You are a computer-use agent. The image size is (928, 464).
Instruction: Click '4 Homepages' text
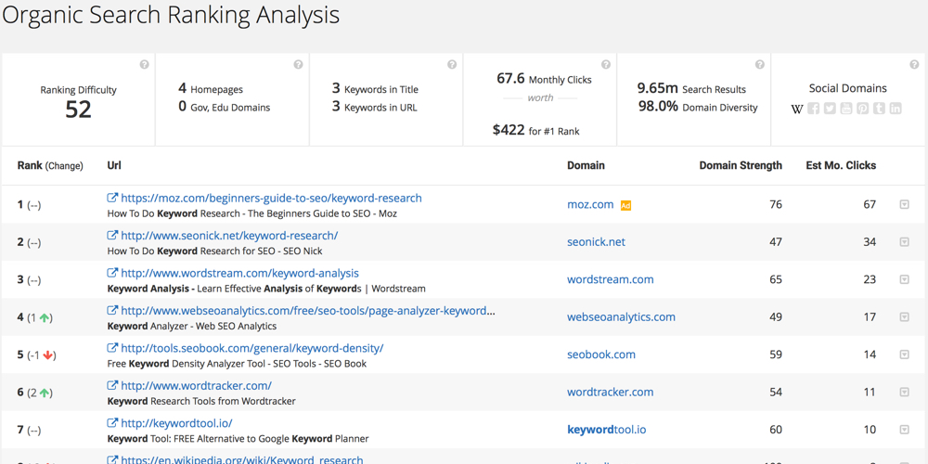[211, 89]
